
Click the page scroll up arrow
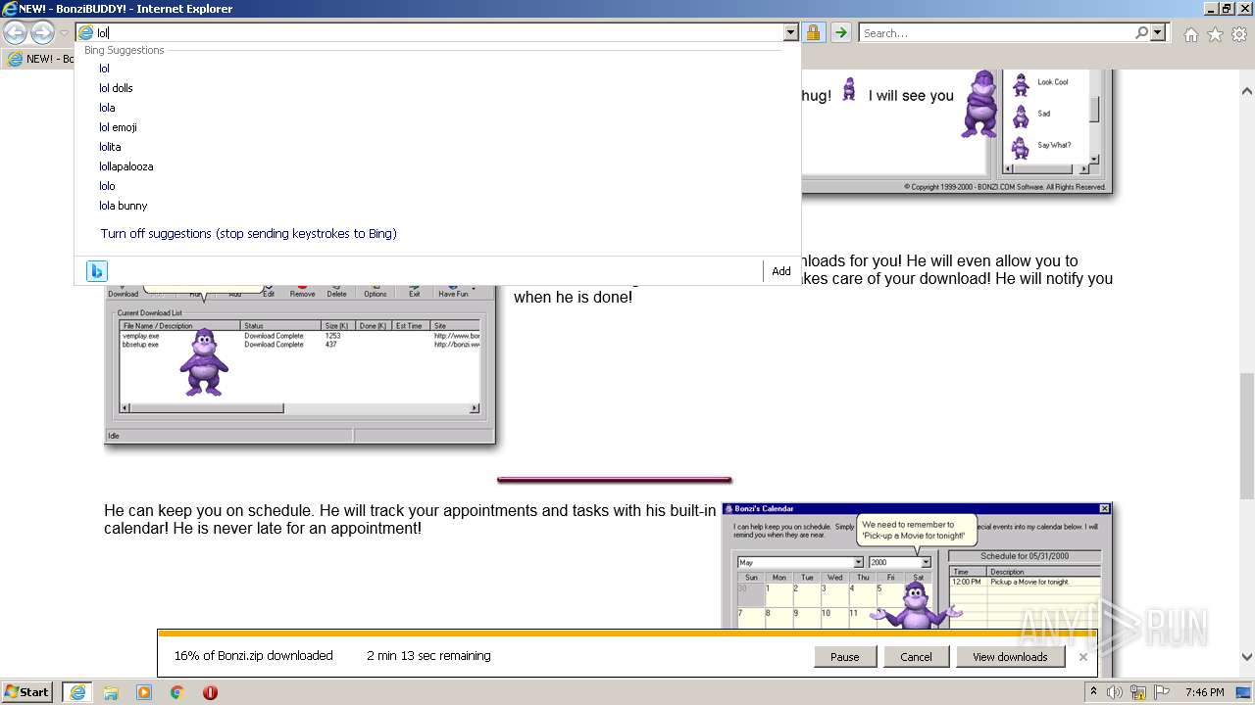click(1246, 92)
